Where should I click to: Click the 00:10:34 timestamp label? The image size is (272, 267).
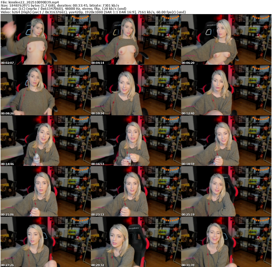(x=98, y=113)
